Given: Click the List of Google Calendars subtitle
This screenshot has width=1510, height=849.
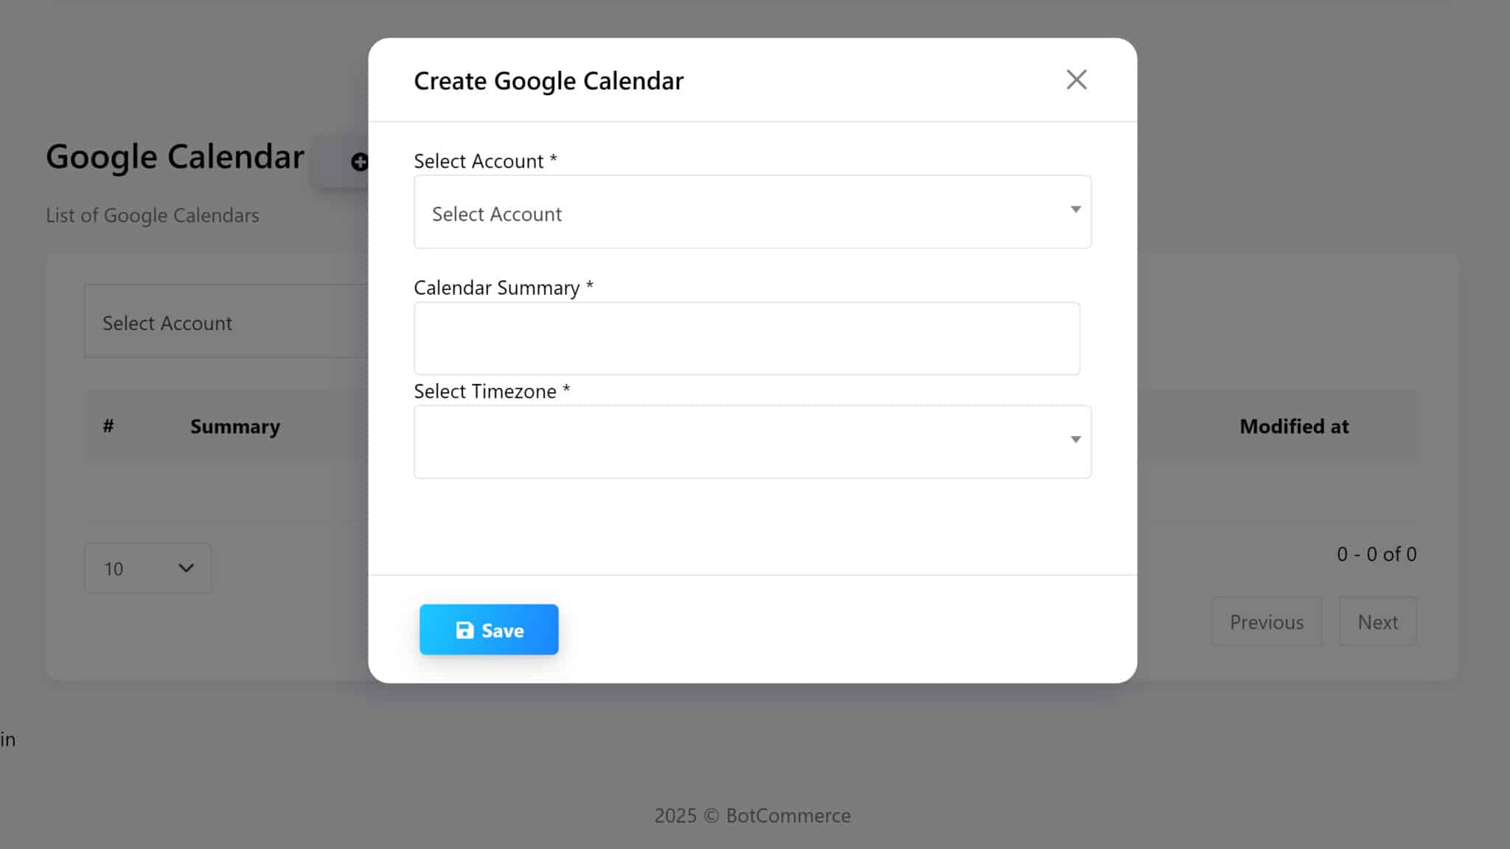Looking at the screenshot, I should click(x=153, y=215).
